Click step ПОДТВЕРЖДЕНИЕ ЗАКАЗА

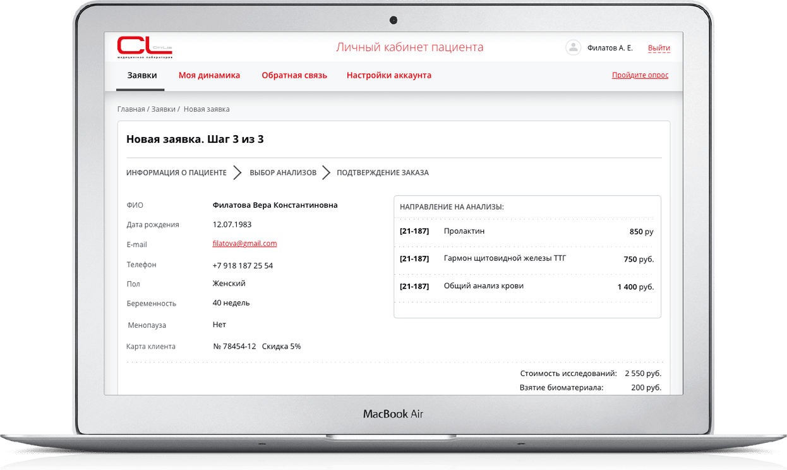pos(383,172)
